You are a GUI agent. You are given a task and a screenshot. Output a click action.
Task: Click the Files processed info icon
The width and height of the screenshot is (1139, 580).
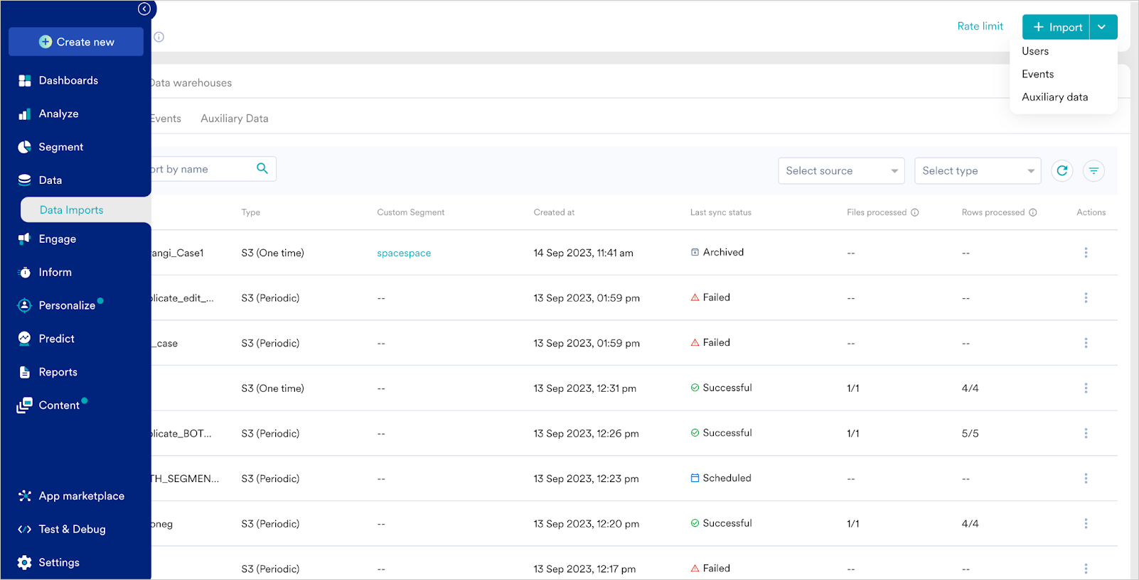point(915,212)
